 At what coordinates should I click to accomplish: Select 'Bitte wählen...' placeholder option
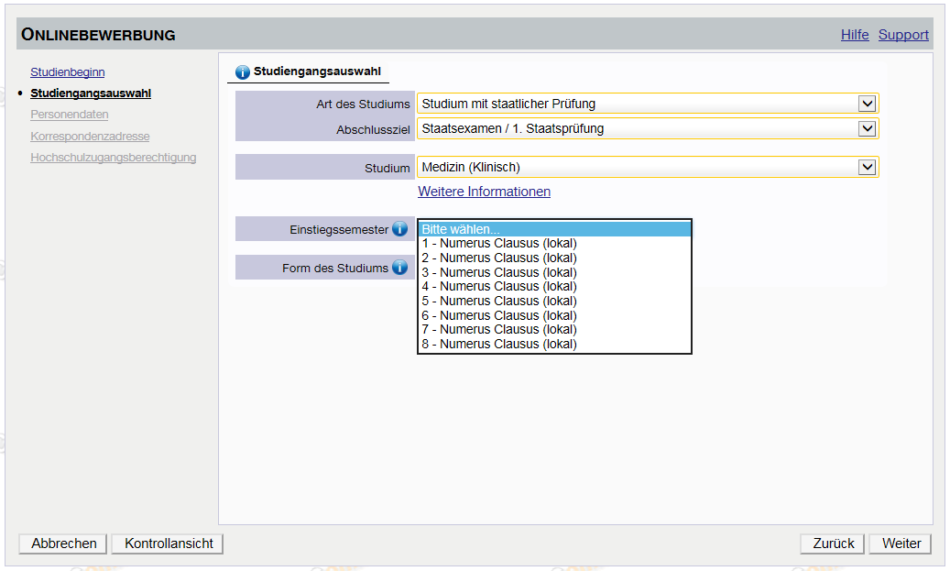[x=462, y=229]
